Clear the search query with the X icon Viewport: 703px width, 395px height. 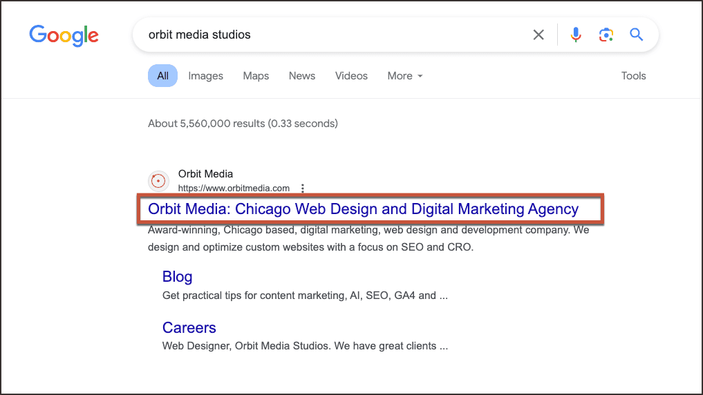[x=538, y=35]
